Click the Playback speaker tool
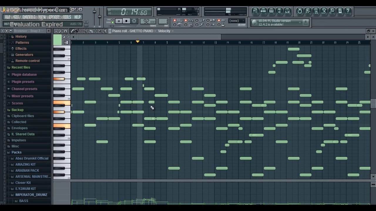376x211 pixels. [x=105, y=31]
